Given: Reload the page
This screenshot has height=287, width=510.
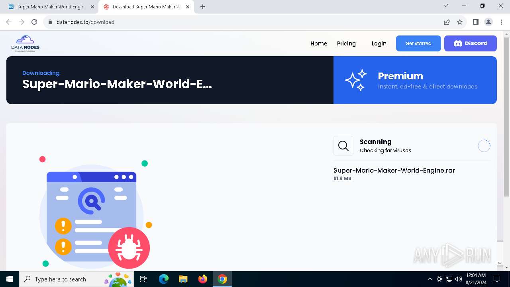Looking at the screenshot, I should click(34, 22).
